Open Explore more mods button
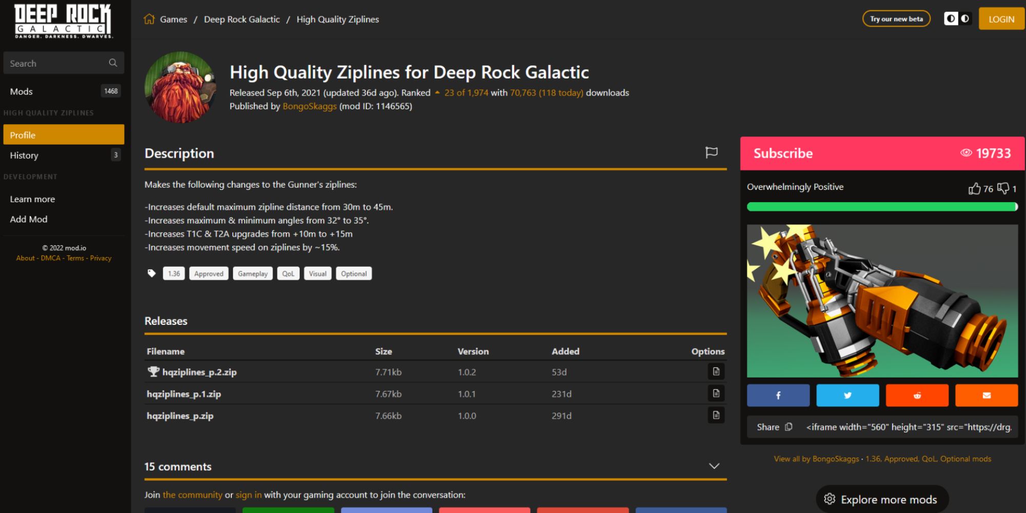This screenshot has width=1026, height=513. click(x=882, y=499)
